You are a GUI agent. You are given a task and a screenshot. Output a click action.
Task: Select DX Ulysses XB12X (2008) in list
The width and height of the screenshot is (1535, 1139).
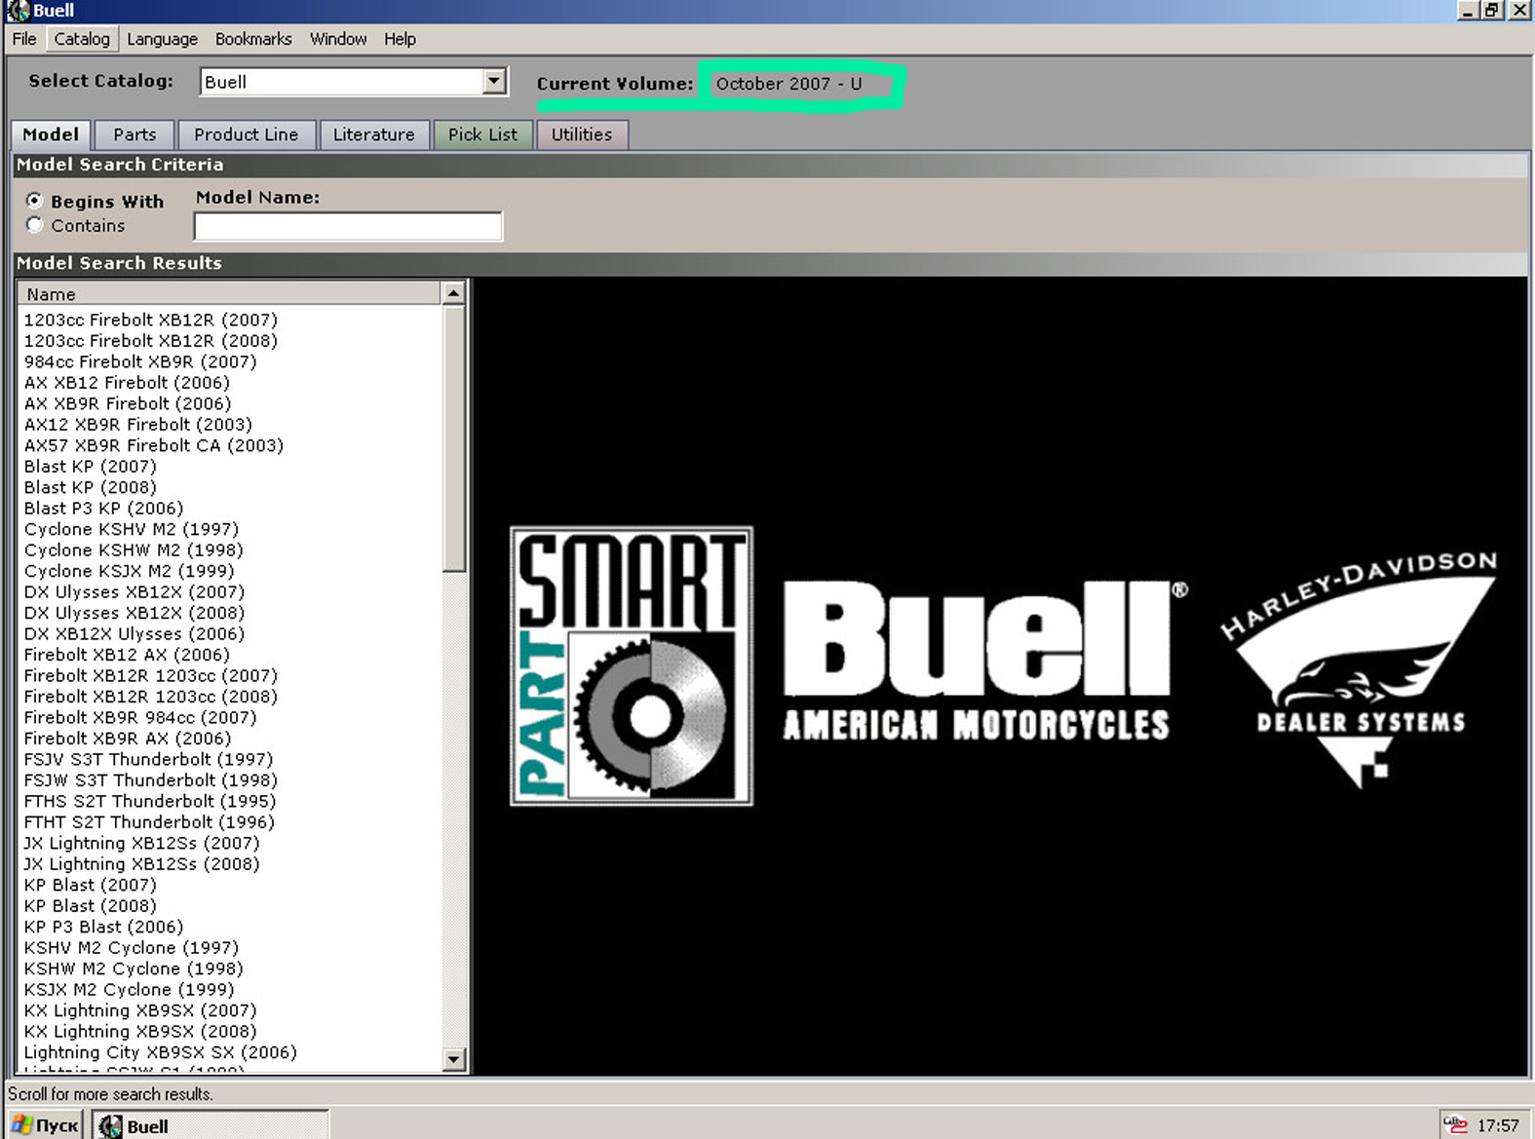tap(134, 613)
